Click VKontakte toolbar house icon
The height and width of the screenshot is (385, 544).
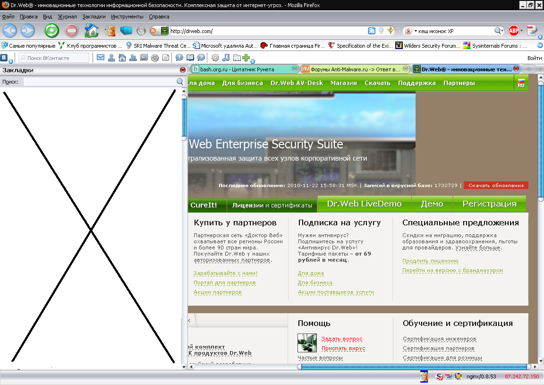tap(122, 58)
